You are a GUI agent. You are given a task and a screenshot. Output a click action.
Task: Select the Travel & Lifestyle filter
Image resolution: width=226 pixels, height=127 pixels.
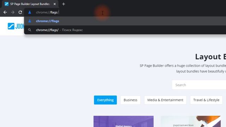[x=206, y=100]
